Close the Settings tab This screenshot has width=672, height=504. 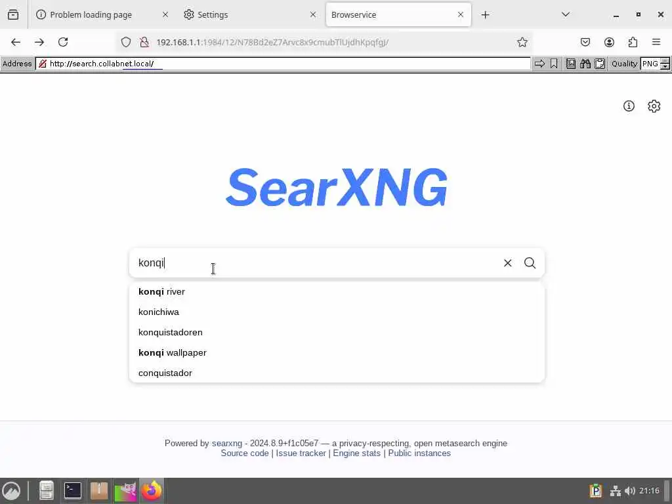[x=313, y=14]
